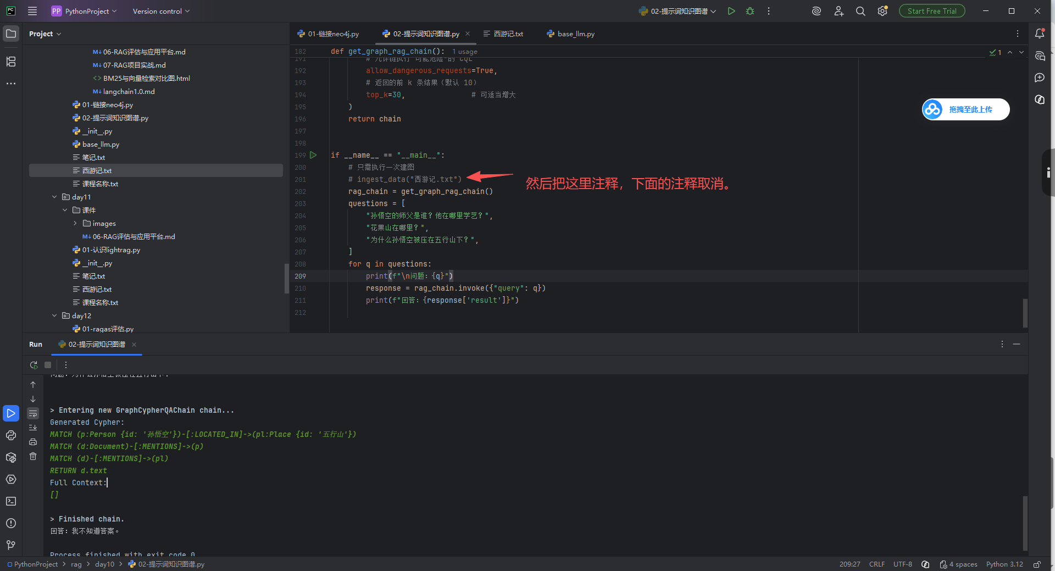The width and height of the screenshot is (1055, 571).
Task: Open the Git version control tool window
Action: point(11,545)
